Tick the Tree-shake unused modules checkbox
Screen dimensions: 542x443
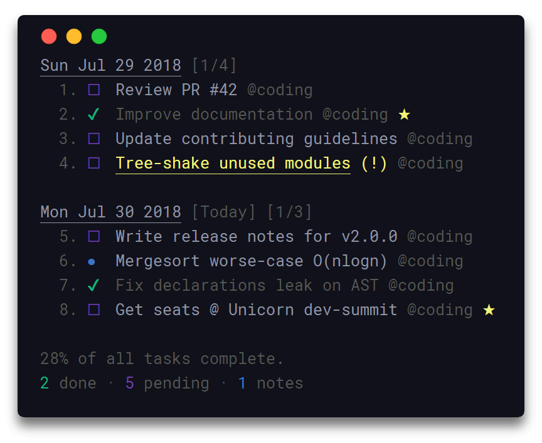[93, 164]
